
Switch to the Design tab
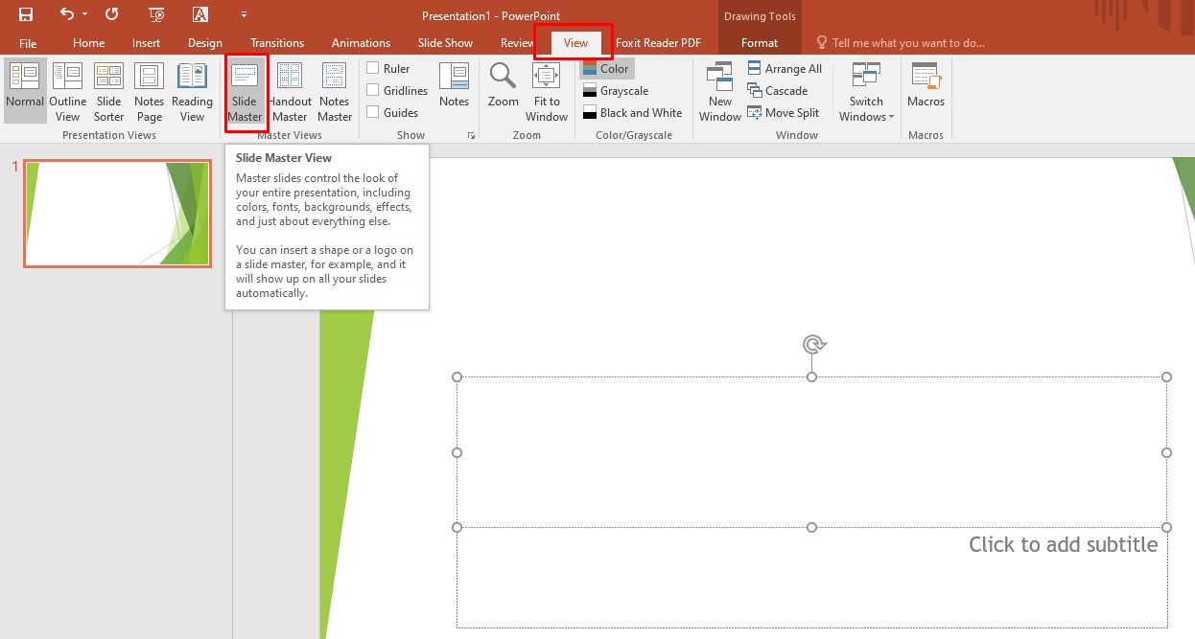coord(204,42)
